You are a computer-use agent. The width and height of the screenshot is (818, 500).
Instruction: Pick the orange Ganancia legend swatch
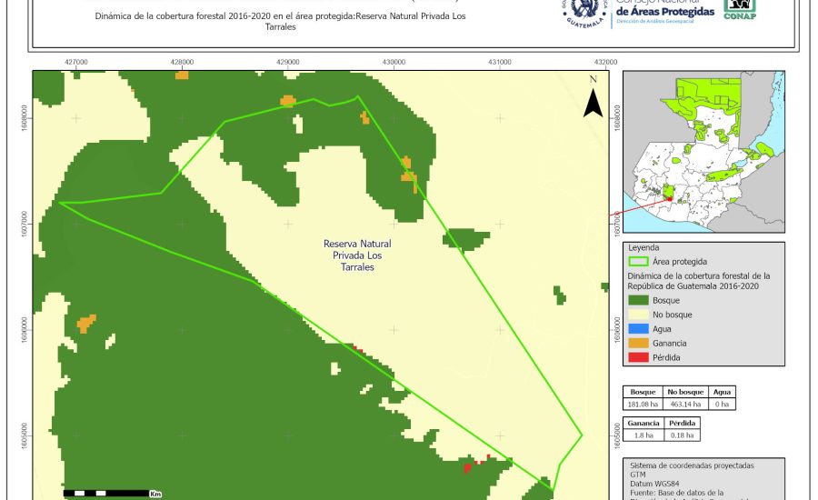tap(638, 344)
